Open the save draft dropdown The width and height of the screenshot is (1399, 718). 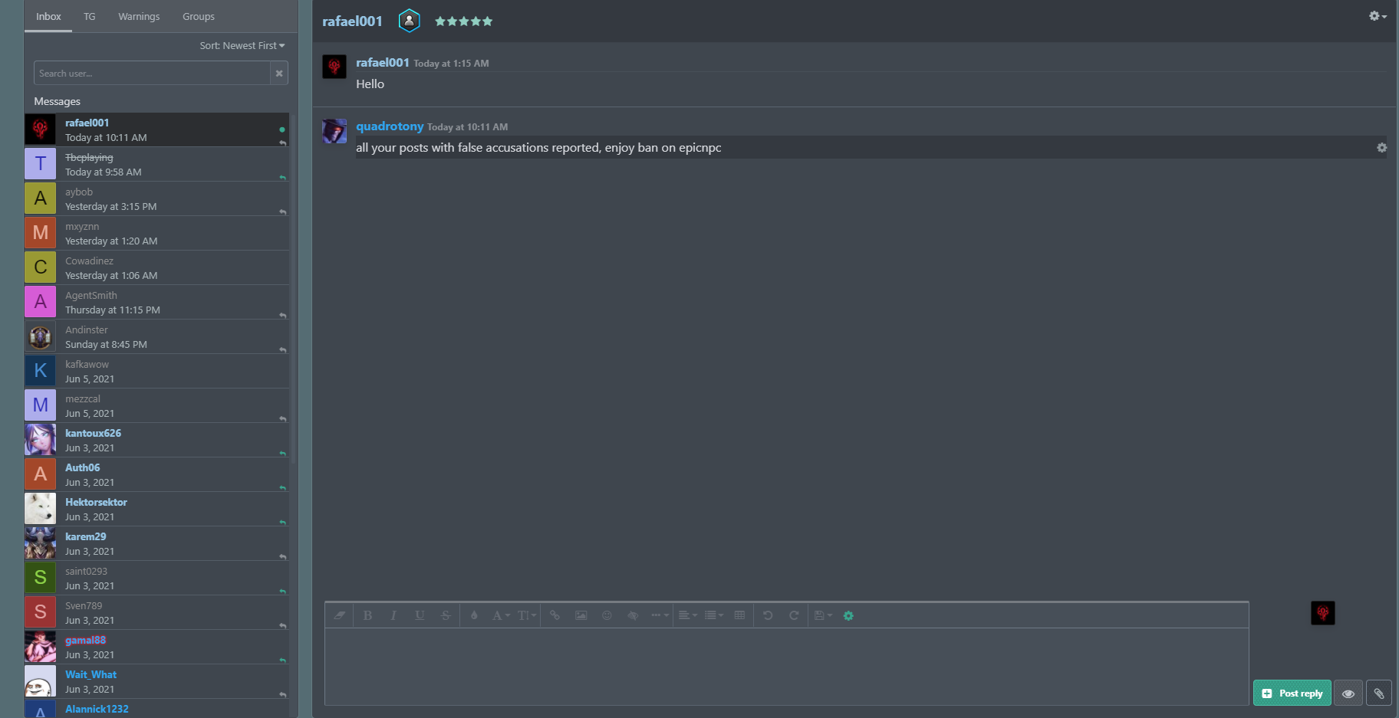click(x=823, y=615)
